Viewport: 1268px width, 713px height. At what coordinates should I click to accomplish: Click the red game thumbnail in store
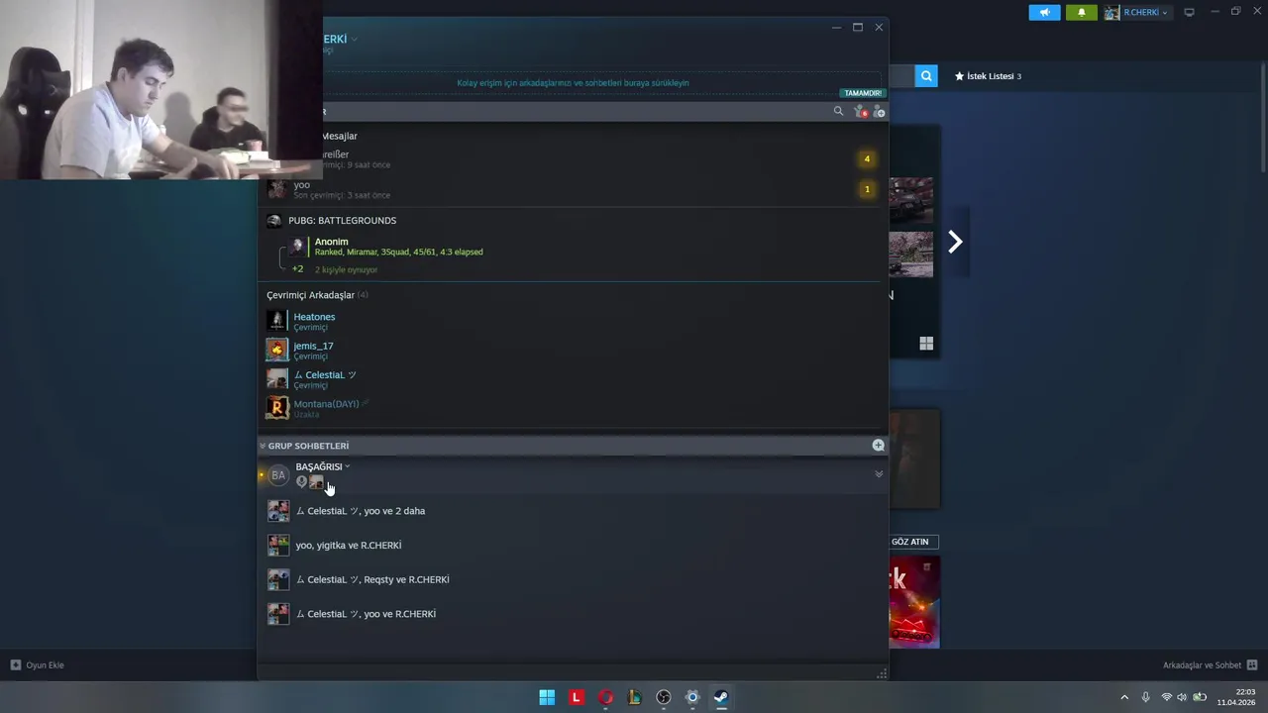pyautogui.click(x=914, y=602)
